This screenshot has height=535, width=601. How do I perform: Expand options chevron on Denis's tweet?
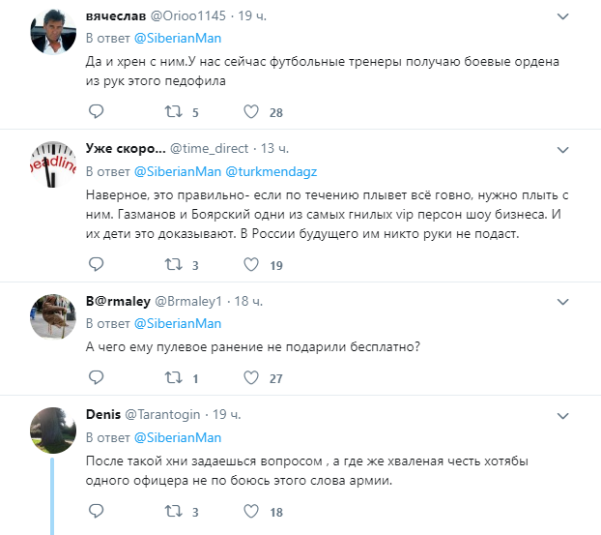point(563,415)
